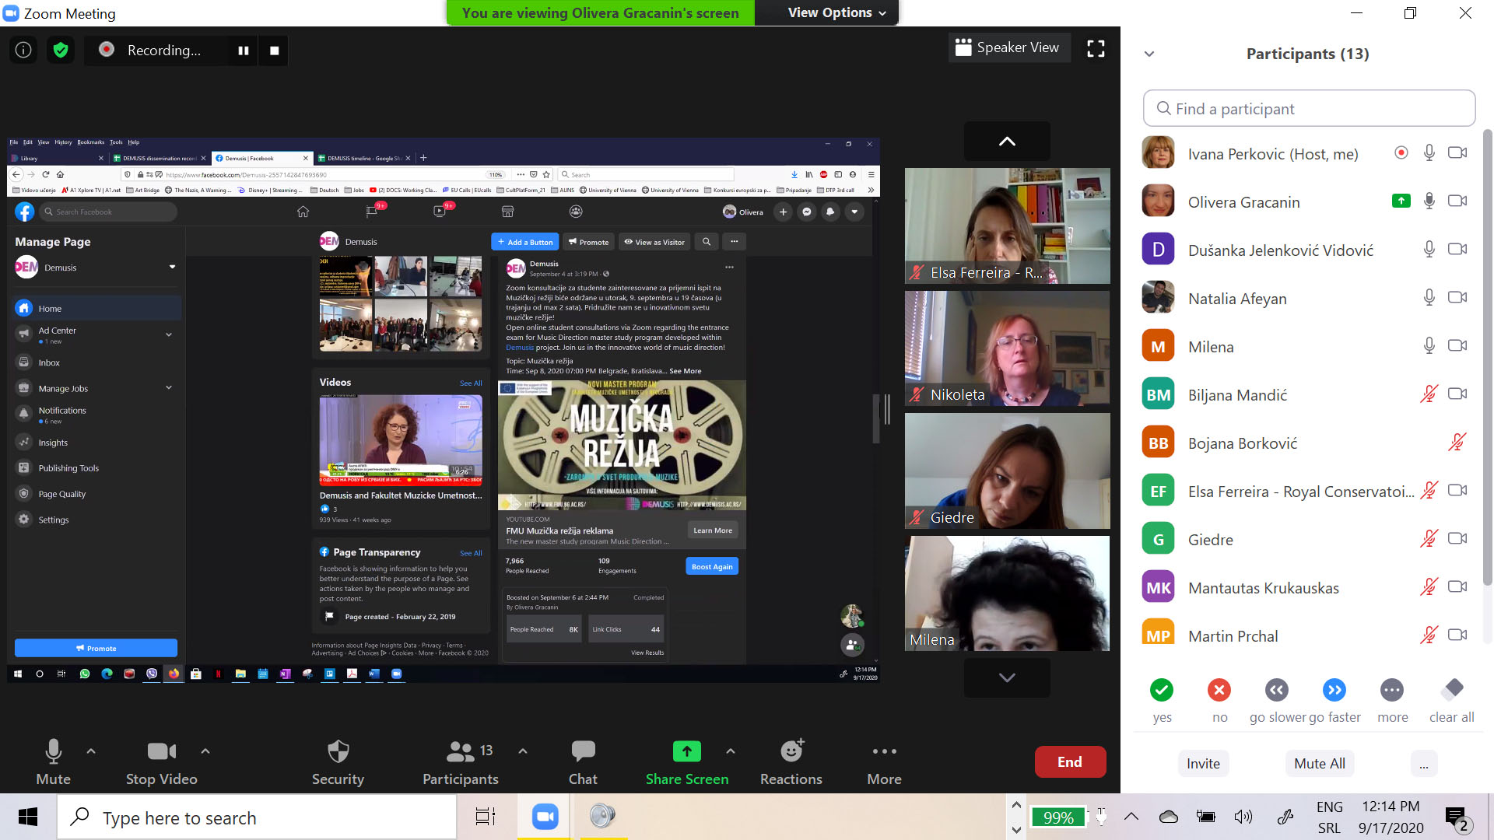Click the Mute All button
Image resolution: width=1494 pixels, height=840 pixels.
point(1320,764)
